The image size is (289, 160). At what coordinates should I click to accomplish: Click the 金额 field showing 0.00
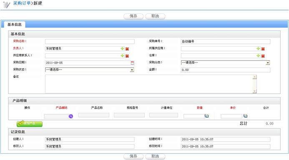(x=226, y=70)
